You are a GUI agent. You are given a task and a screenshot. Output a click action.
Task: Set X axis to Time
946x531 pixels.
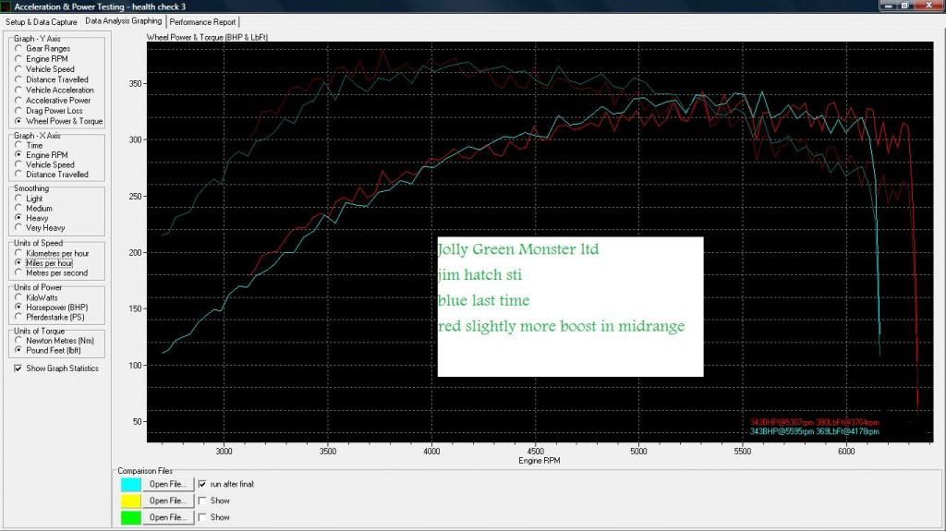[18, 145]
